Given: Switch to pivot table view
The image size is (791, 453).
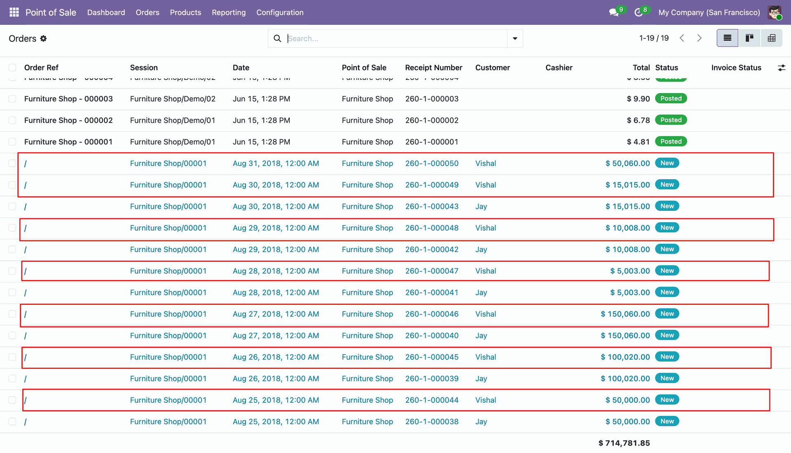Looking at the screenshot, I should (772, 38).
